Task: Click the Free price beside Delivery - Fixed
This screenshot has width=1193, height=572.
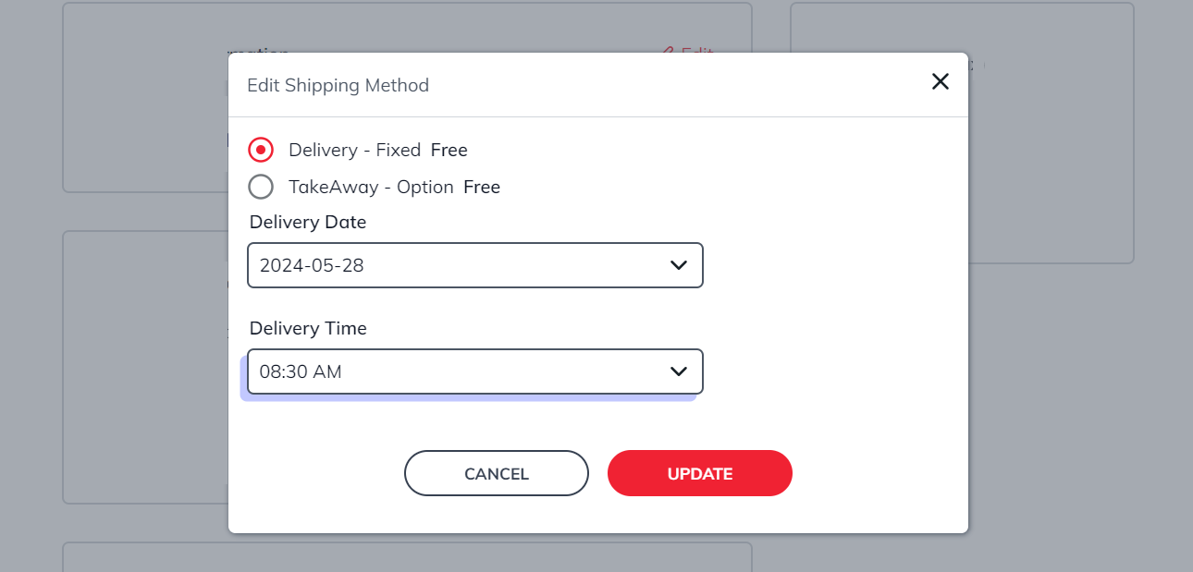Action: coord(449,150)
